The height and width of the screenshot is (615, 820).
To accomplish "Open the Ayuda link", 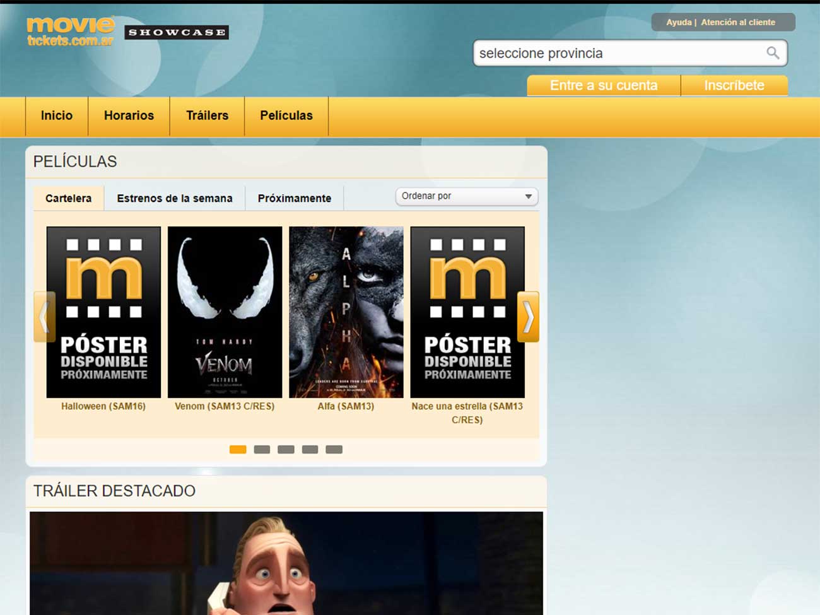I will [679, 22].
